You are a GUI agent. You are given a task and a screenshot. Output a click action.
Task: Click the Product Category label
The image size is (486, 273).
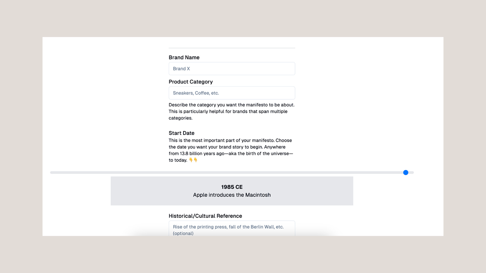tap(191, 82)
